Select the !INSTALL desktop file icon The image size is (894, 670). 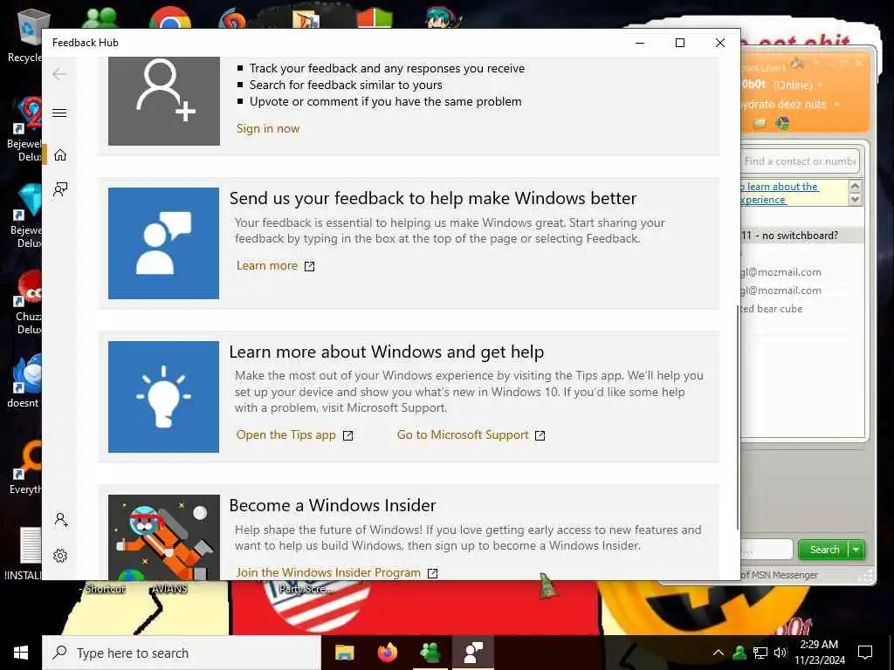(24, 554)
